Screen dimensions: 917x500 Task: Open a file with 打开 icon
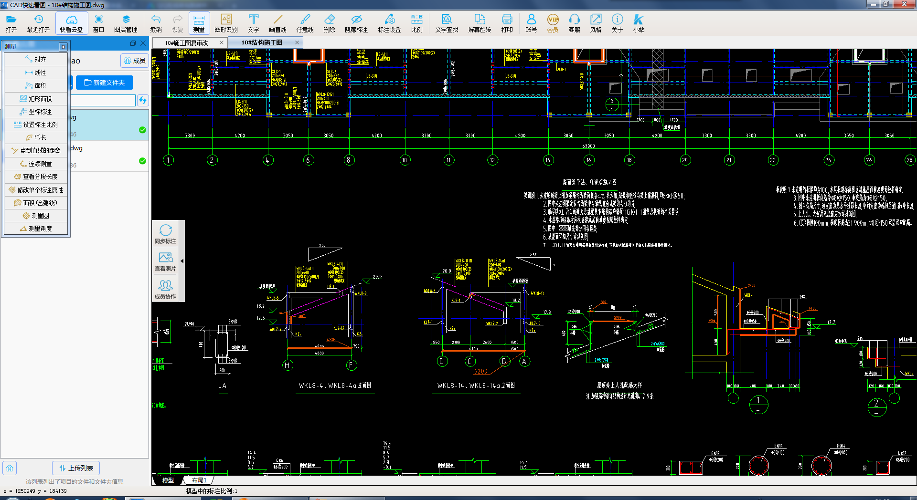coord(11,23)
